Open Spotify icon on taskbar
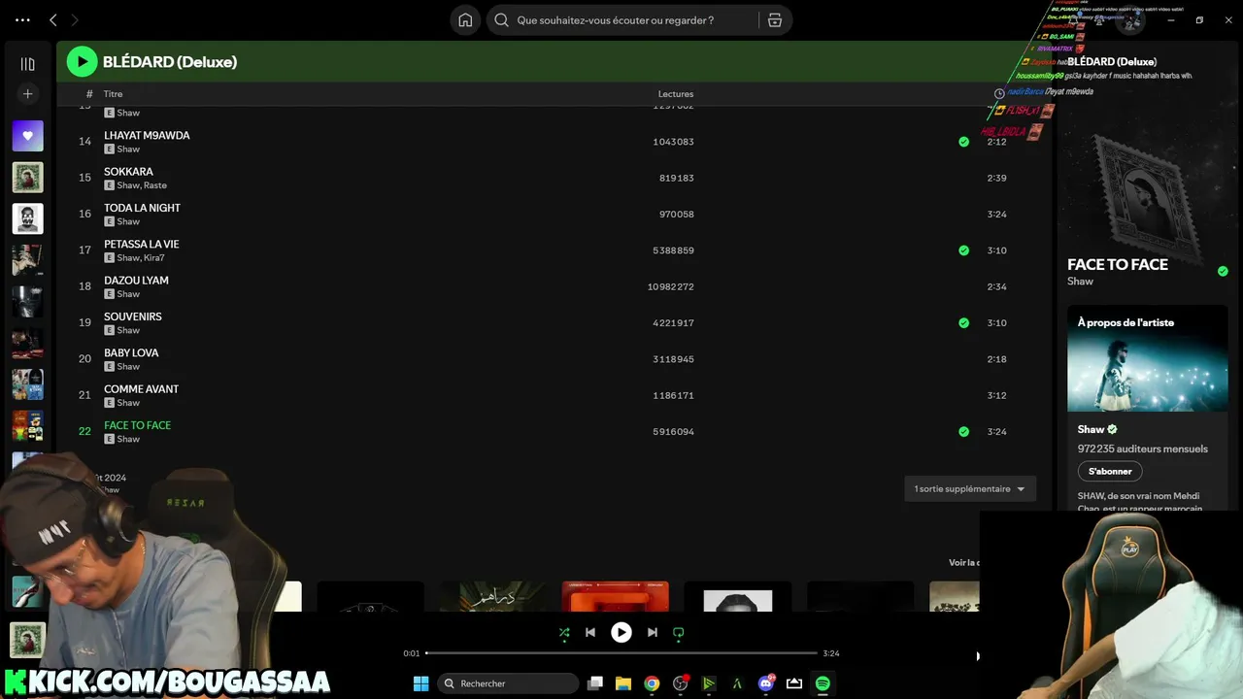The width and height of the screenshot is (1243, 699). click(x=823, y=683)
